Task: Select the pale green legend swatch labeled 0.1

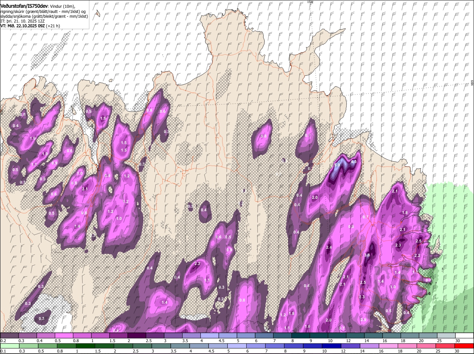Action: pyautogui.click(x=10, y=346)
